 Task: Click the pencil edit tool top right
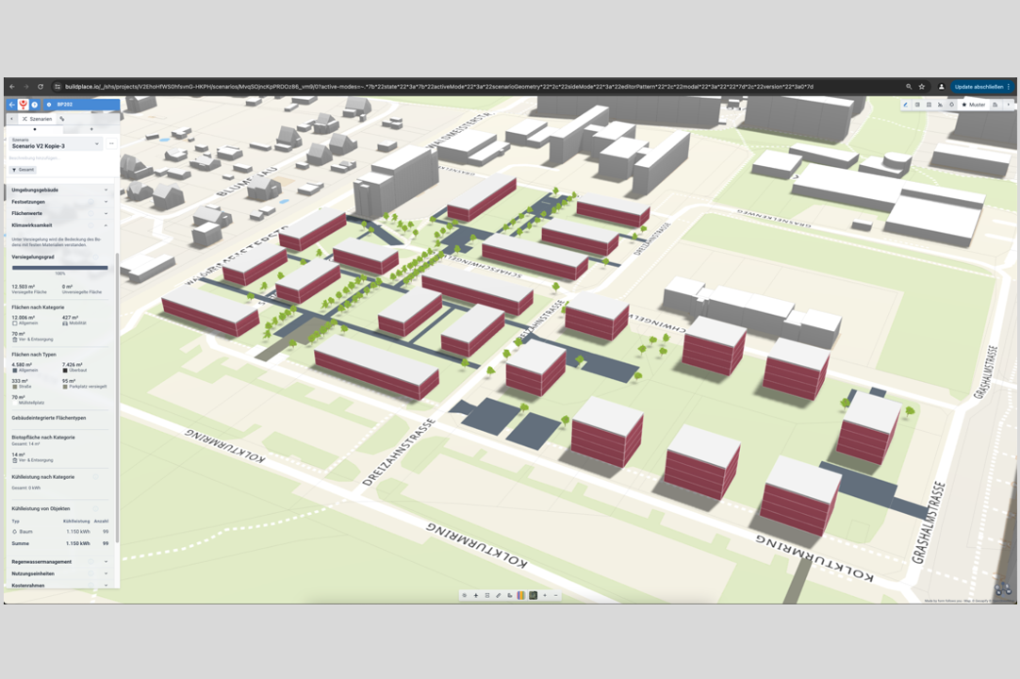[906, 105]
